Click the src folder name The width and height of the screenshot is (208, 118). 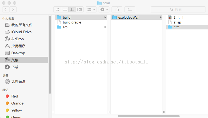click(65, 27)
